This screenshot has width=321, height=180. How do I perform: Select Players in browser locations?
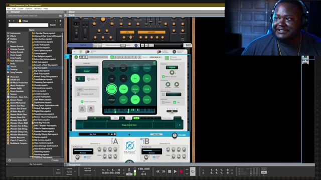coord(14,42)
